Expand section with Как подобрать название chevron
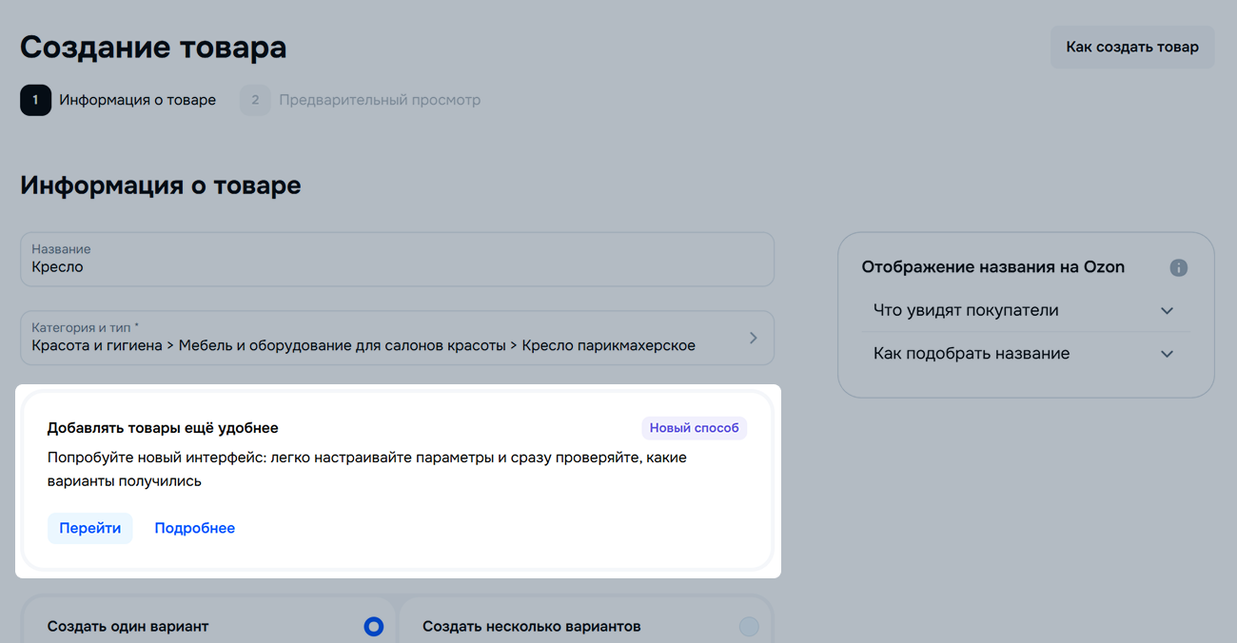This screenshot has height=643, width=1237. click(1167, 354)
